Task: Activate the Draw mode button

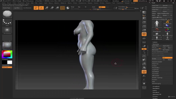Action: [x=41, y=8]
